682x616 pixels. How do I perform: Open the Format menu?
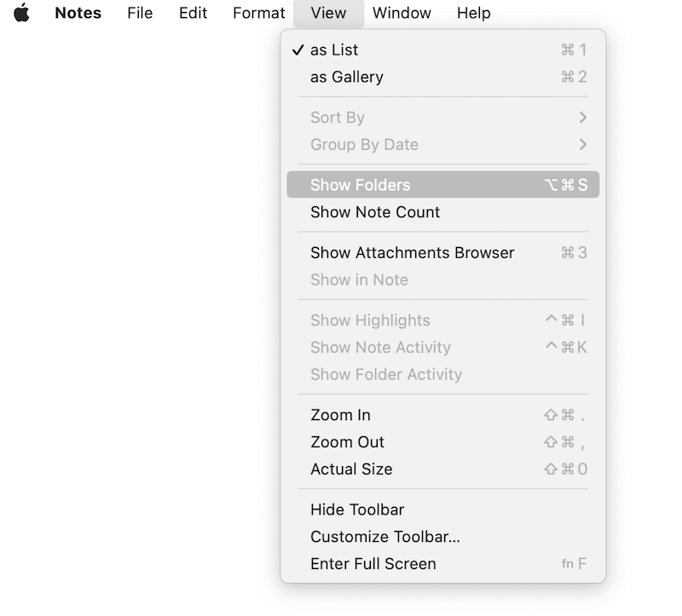pyautogui.click(x=258, y=13)
